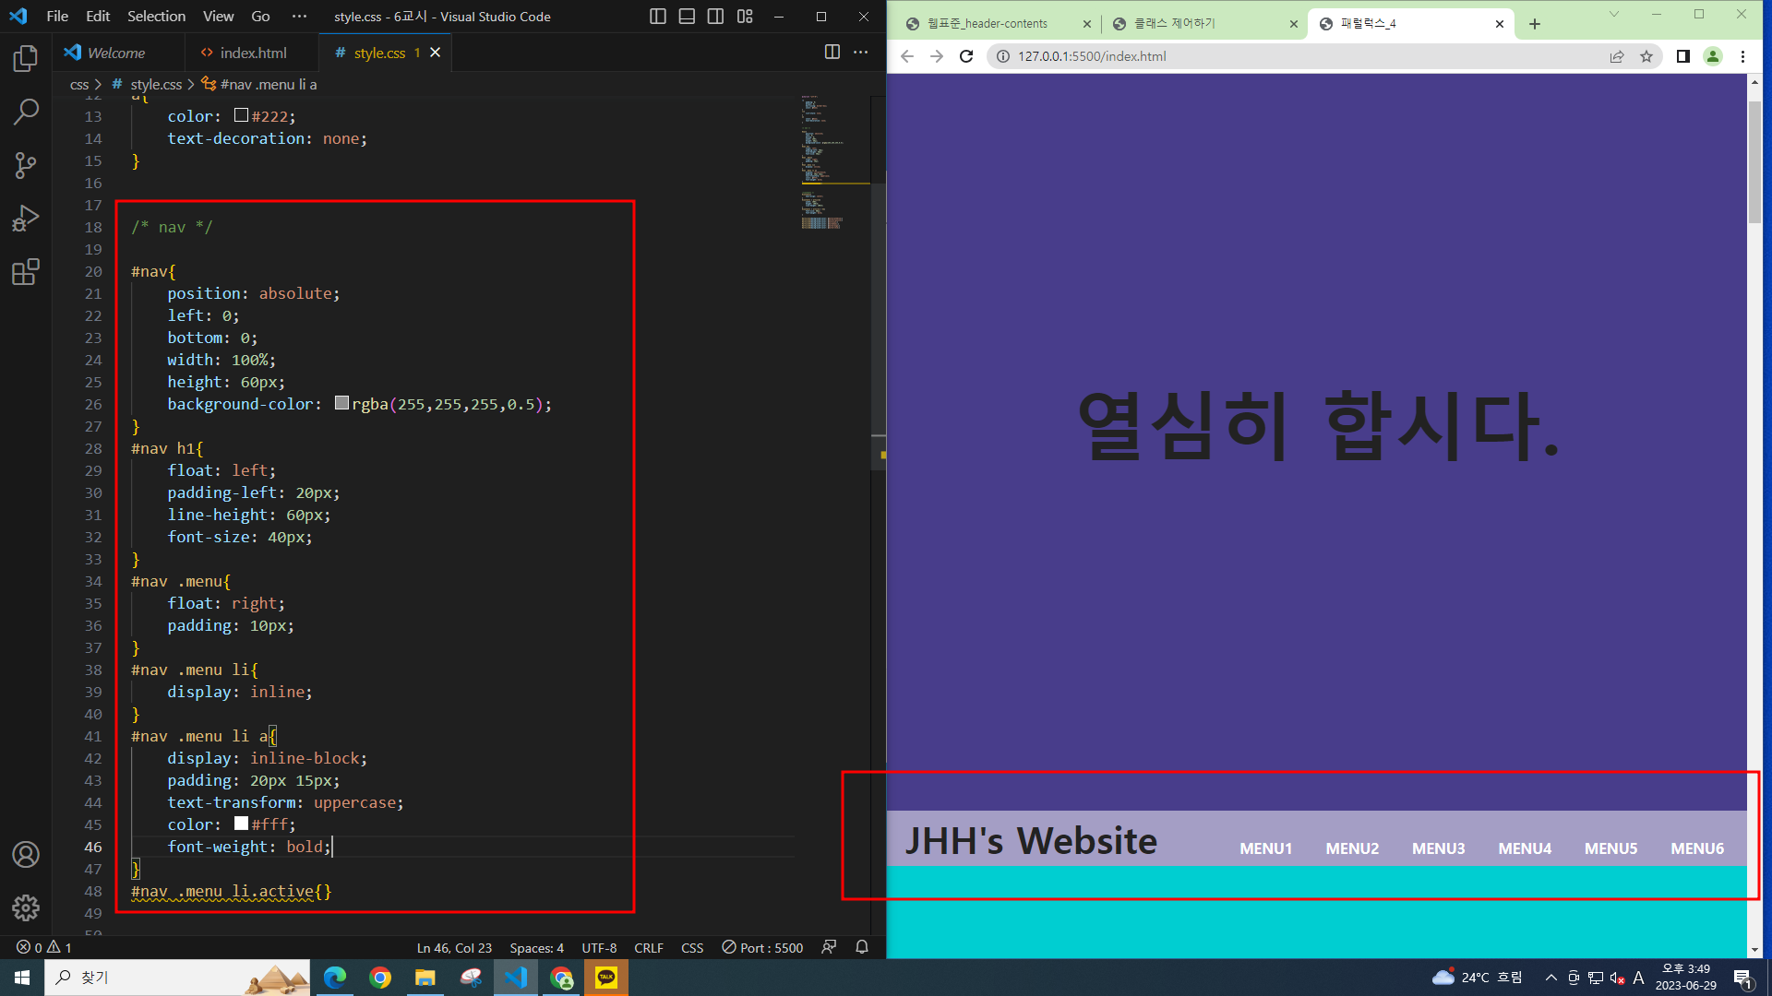Open the Extensions view

tap(26, 272)
